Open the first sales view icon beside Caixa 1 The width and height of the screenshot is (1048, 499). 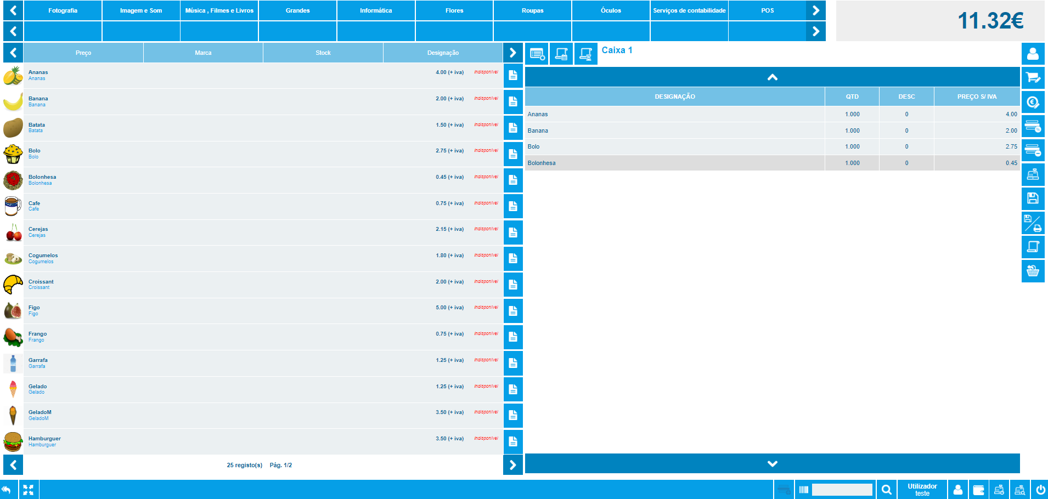click(537, 54)
